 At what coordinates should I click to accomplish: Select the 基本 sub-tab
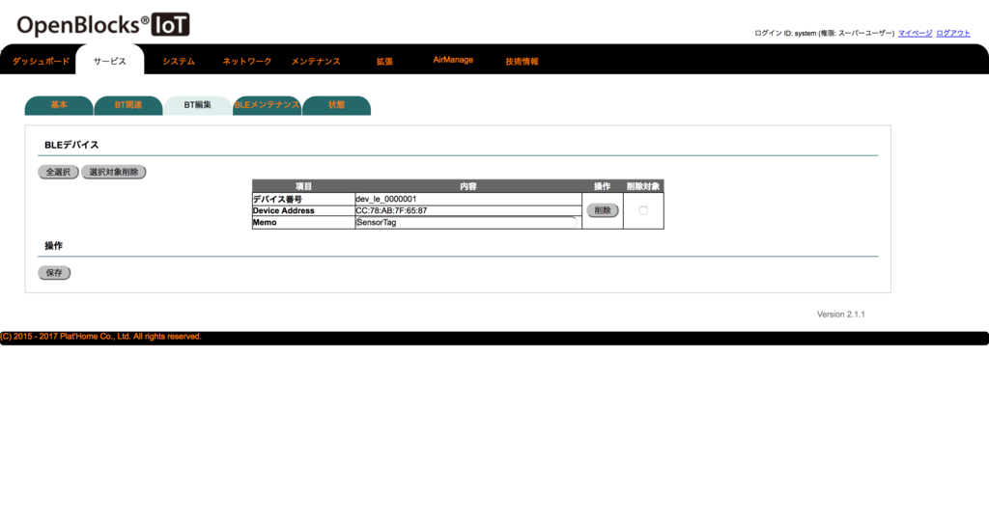tap(59, 105)
